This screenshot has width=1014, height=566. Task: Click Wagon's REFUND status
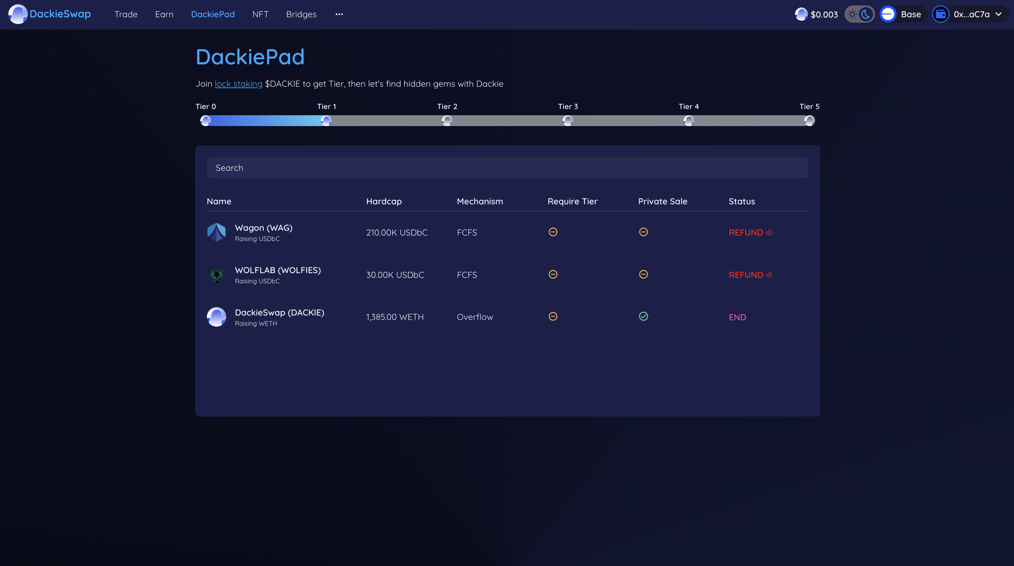(746, 233)
